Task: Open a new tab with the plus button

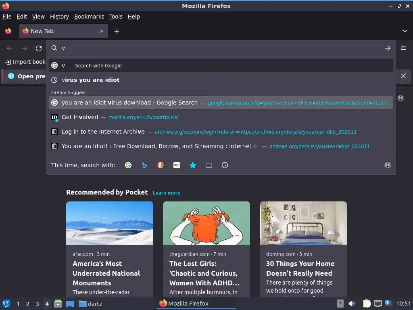Action: 117,31
